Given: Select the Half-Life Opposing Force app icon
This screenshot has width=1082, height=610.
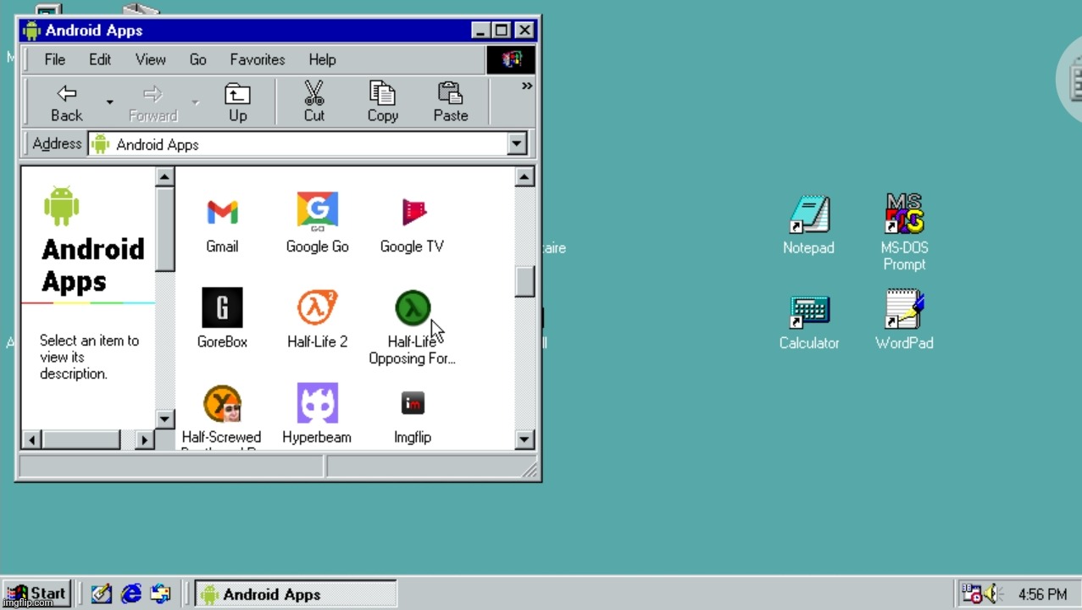Looking at the screenshot, I should [x=413, y=307].
